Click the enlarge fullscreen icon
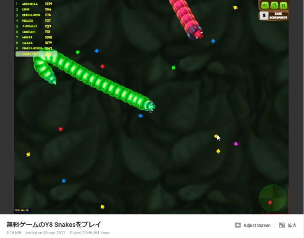 pos(282,225)
